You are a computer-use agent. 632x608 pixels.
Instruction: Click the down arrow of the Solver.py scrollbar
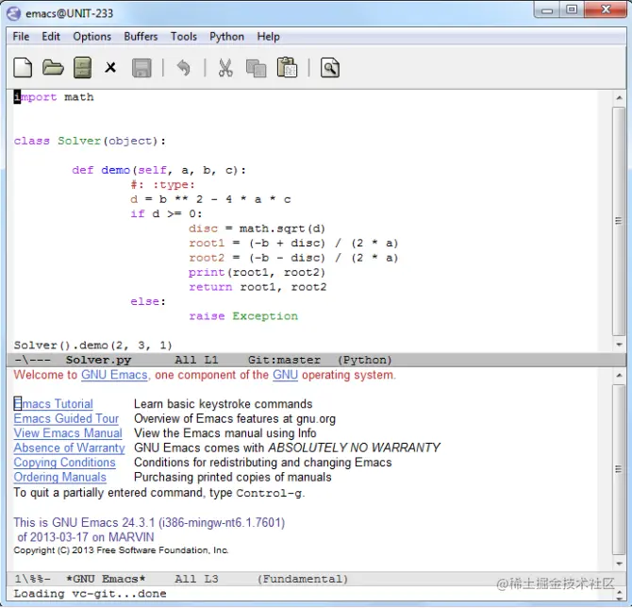[x=619, y=345]
